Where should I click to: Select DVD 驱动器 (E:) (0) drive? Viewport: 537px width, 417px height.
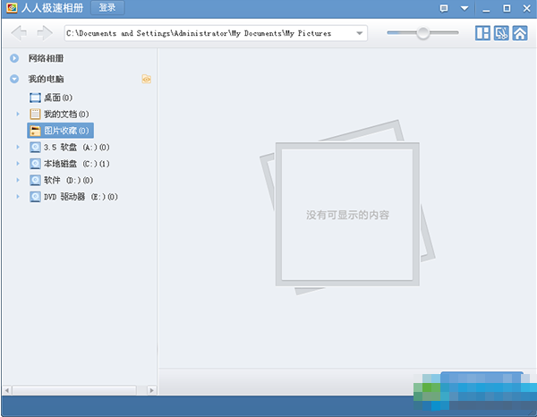(73, 197)
